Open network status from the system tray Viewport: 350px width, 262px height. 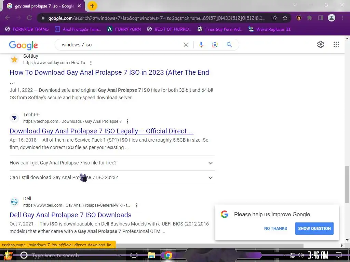point(293,255)
